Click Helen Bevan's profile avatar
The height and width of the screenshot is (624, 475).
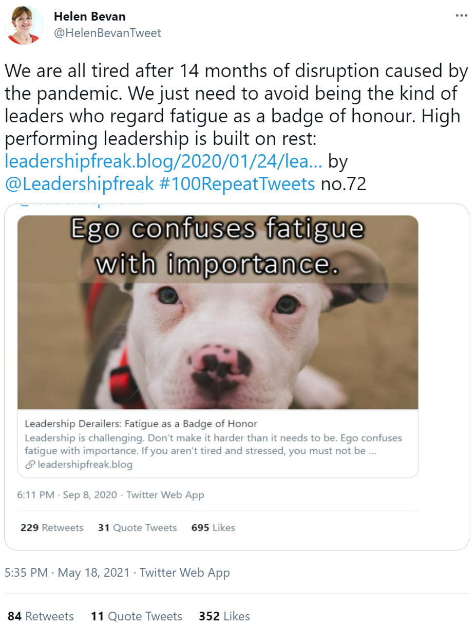24,25
